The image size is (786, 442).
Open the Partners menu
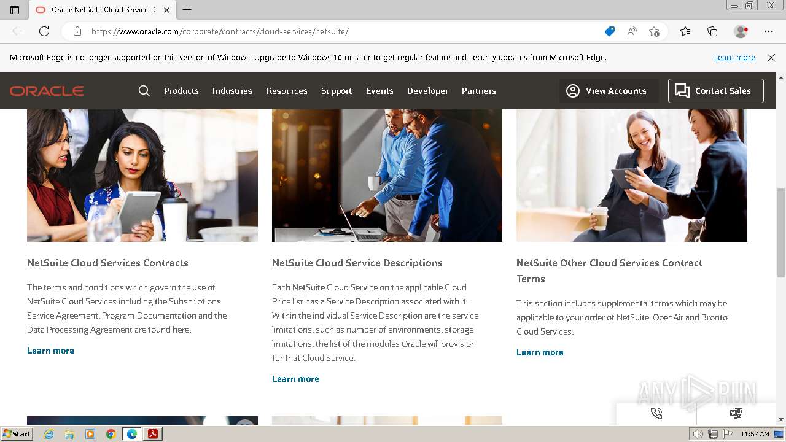pos(479,91)
